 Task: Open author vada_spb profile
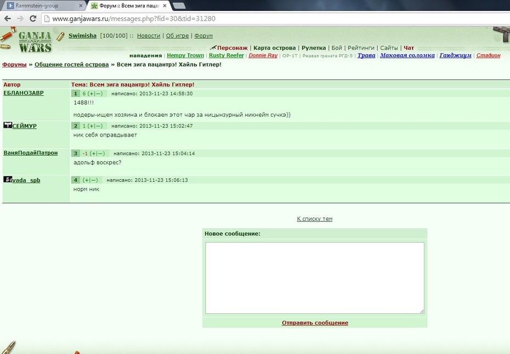(26, 180)
